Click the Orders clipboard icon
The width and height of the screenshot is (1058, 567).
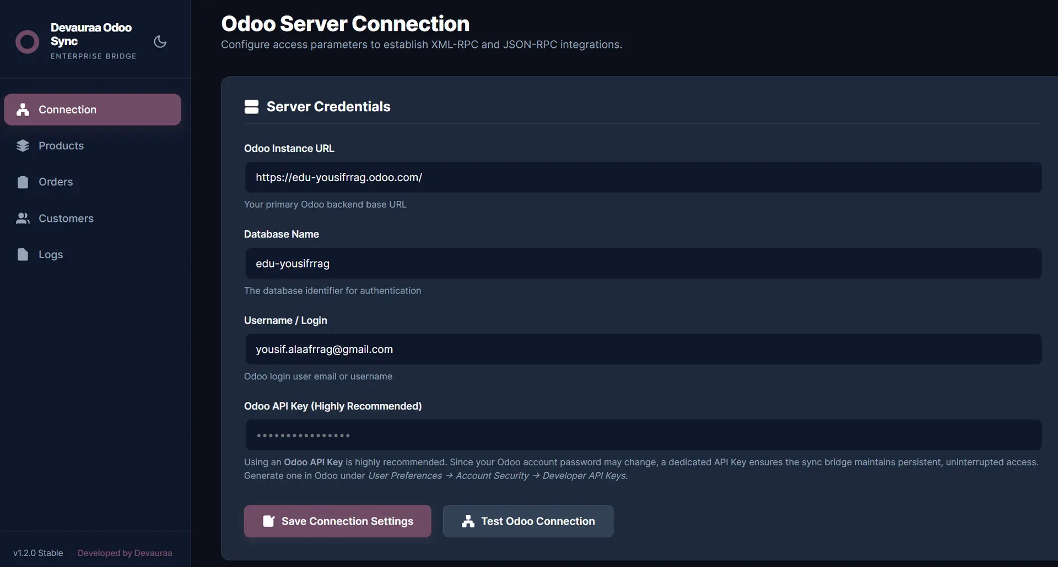[x=23, y=182]
